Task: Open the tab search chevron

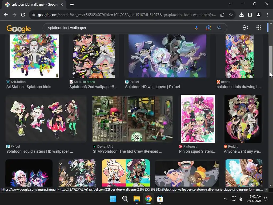Action: [x=230, y=4]
